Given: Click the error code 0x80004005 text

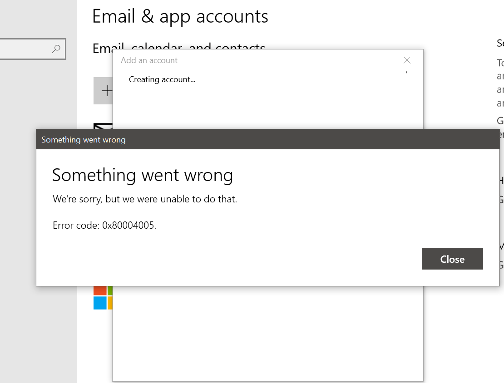Looking at the screenshot, I should tap(104, 225).
